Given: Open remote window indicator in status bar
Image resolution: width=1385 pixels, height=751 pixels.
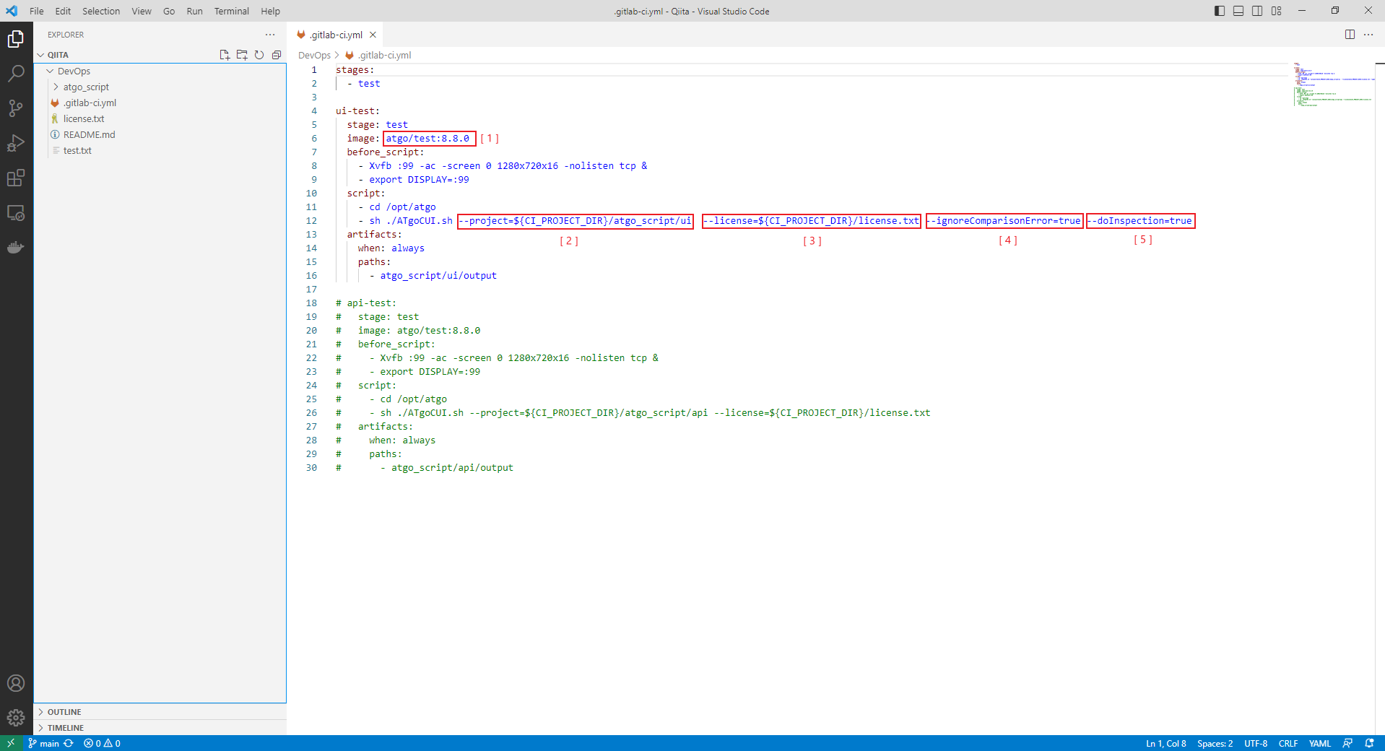Looking at the screenshot, I should click(11, 743).
